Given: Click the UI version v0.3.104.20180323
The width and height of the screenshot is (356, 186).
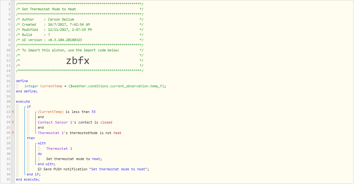Looking at the screenshot, I should [x=65, y=40].
